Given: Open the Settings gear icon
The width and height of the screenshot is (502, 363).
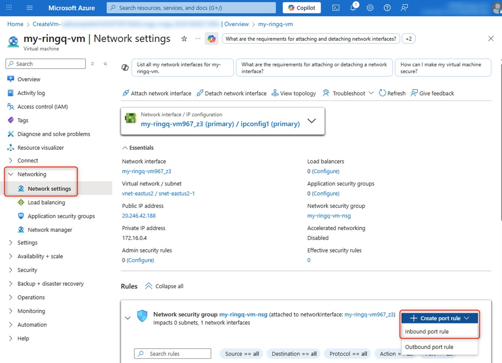Looking at the screenshot, I should tap(370, 7).
